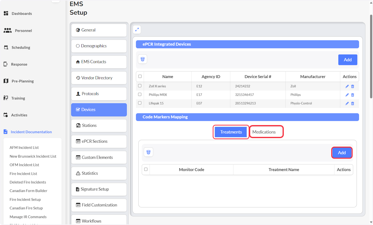The width and height of the screenshot is (373, 225).
Task: Click the Manufacturer column header
Action: (x=313, y=77)
